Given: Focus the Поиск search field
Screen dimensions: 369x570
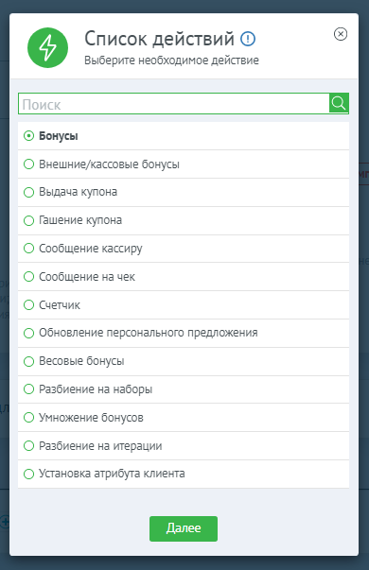Looking at the screenshot, I should coord(173,104).
